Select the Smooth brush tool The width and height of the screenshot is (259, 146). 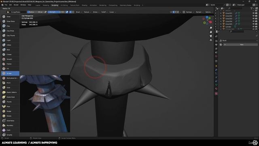10,59
